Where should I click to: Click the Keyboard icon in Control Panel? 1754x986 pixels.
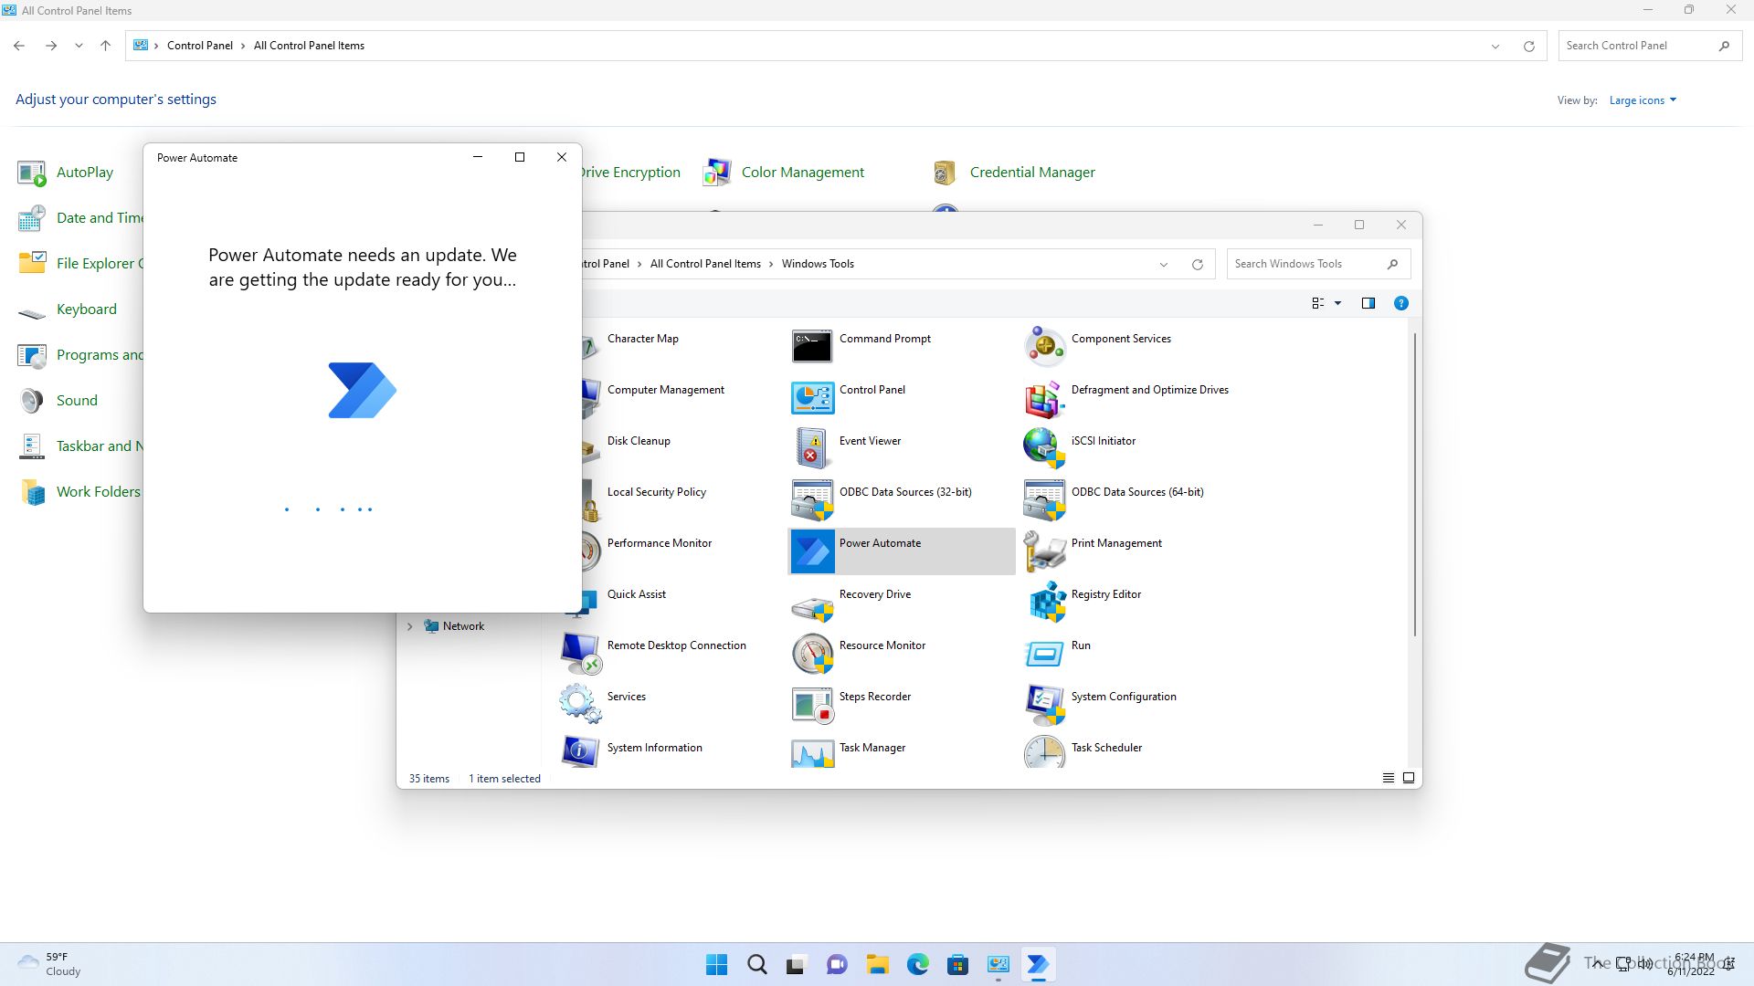[x=32, y=312]
